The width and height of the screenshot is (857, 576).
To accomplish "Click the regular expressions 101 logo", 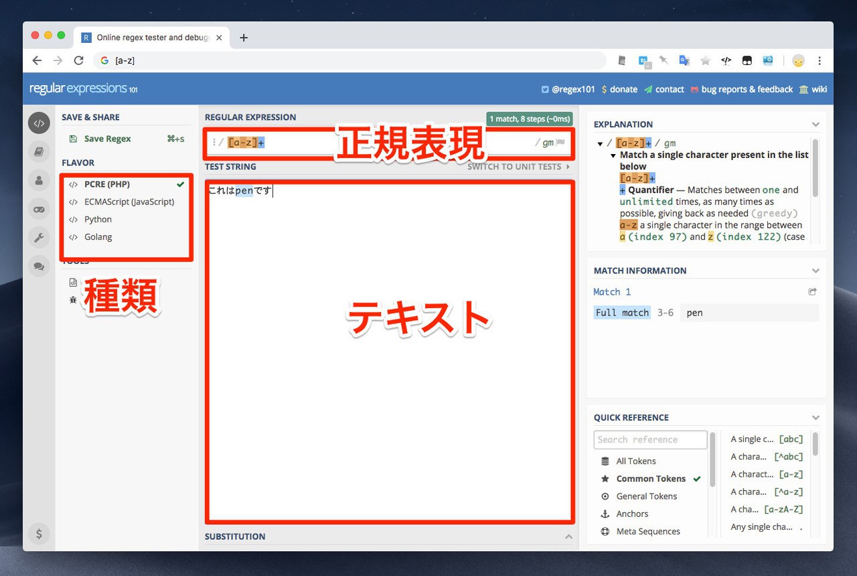I will [84, 88].
